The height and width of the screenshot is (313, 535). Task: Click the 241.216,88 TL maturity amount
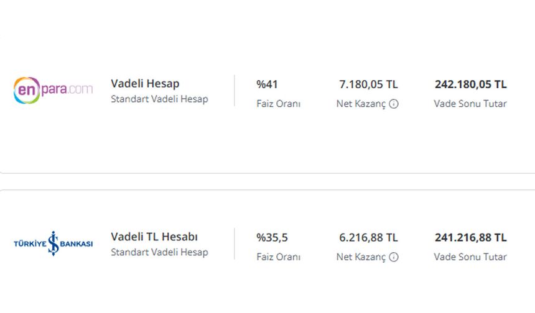click(x=471, y=238)
